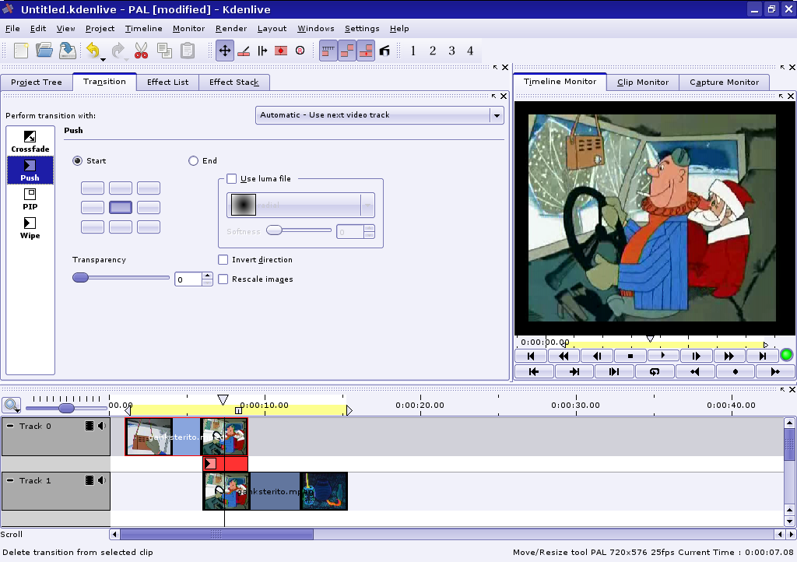Switch to the Clip Monitor tab
The width and height of the screenshot is (797, 562).
[642, 82]
